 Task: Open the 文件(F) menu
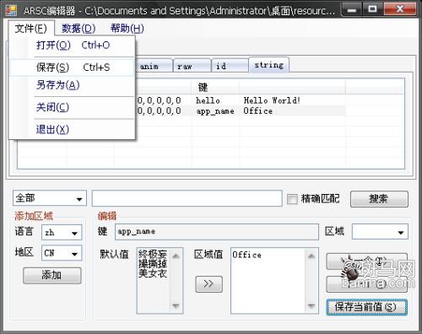pos(31,29)
